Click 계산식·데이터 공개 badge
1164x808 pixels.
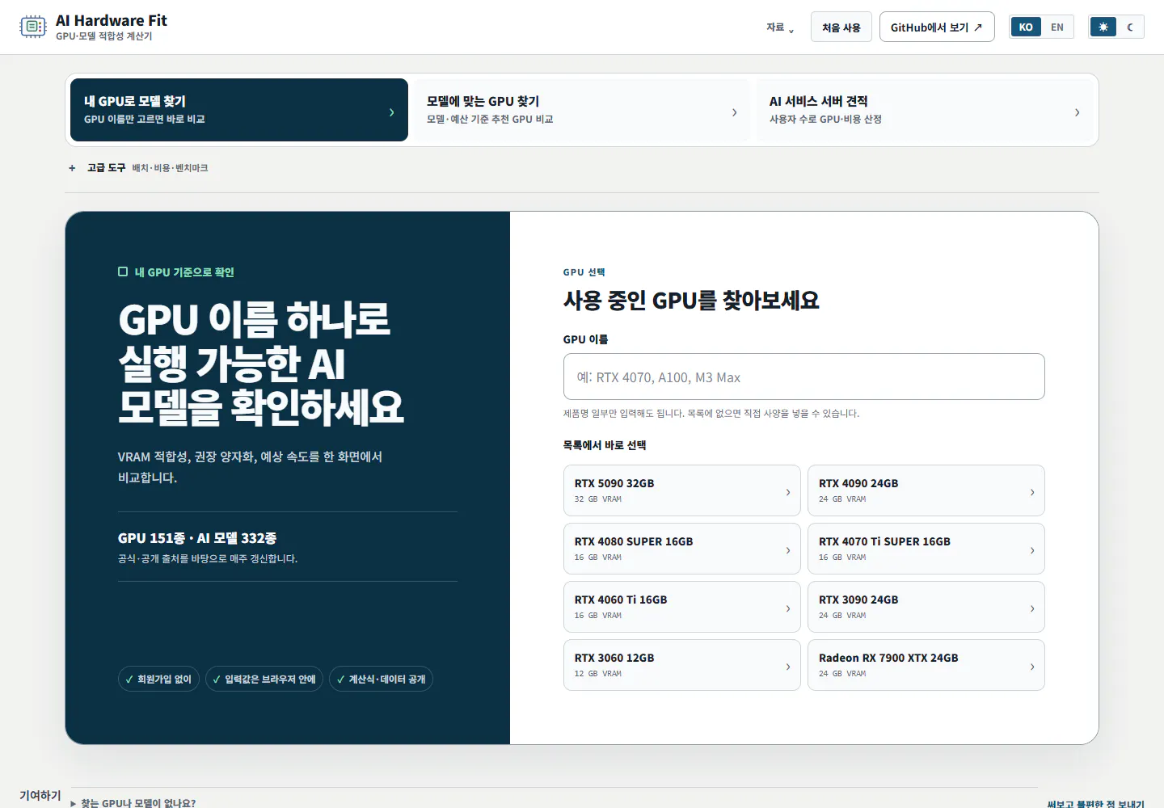[x=381, y=679]
